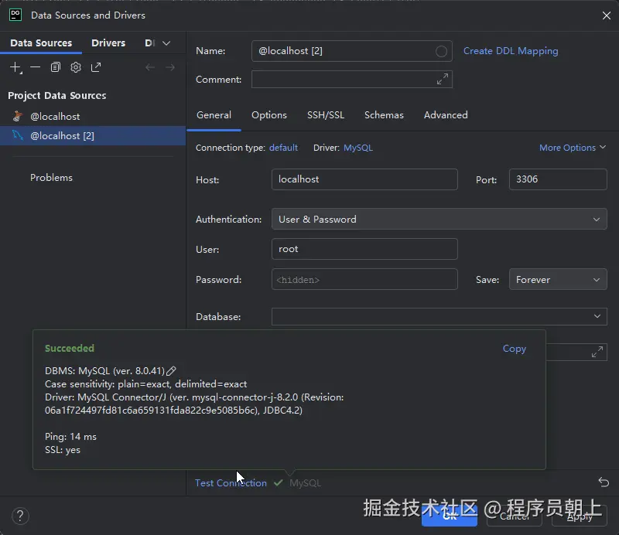
Task: Click the PostgreSQL icon beside @localhost
Action: pyautogui.click(x=17, y=116)
